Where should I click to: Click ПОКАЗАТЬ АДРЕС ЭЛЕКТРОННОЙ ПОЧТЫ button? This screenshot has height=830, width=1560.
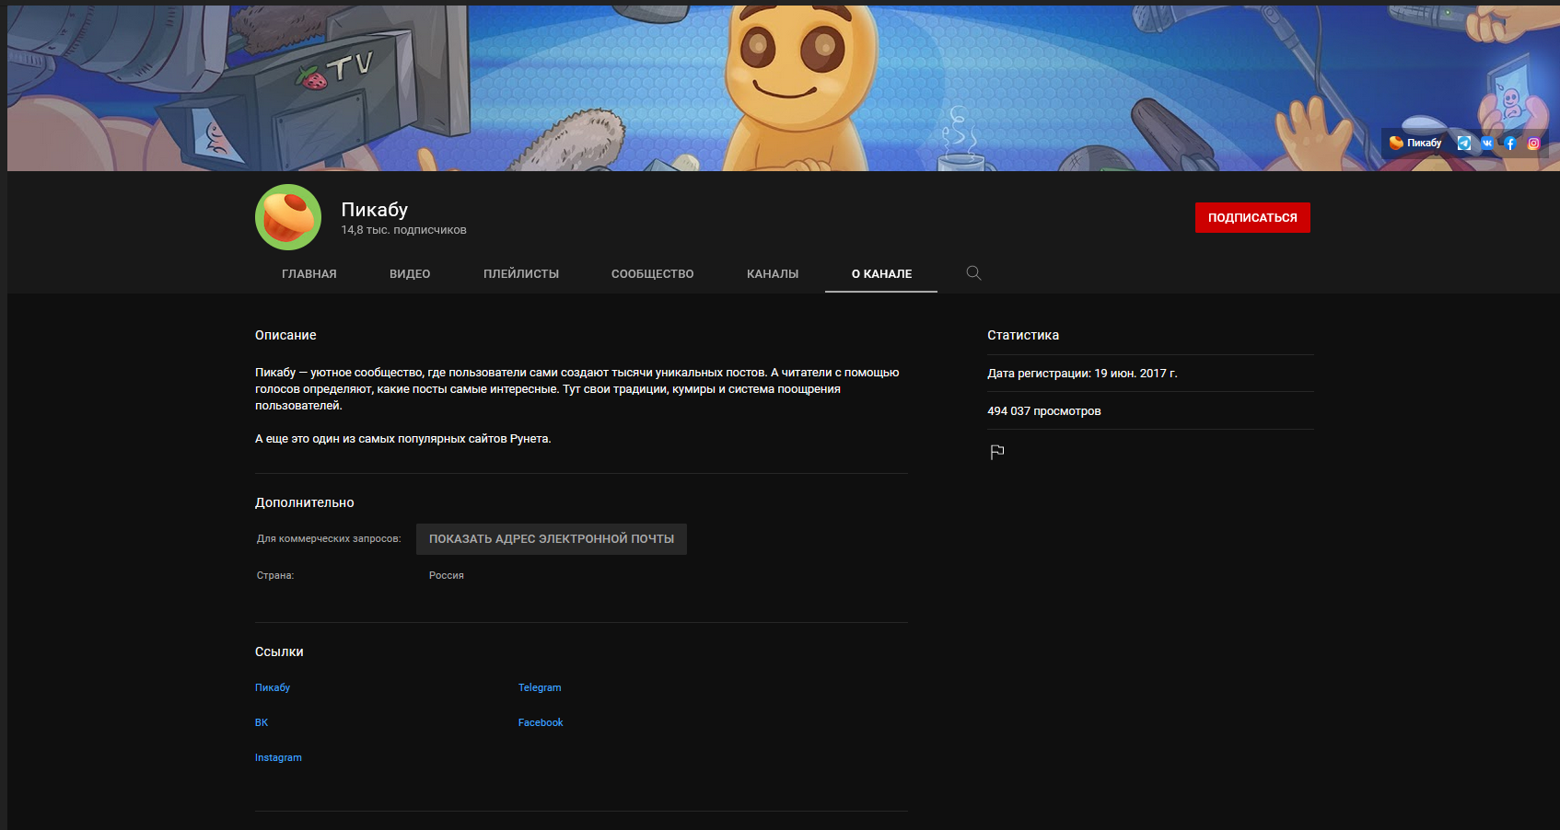(x=552, y=539)
